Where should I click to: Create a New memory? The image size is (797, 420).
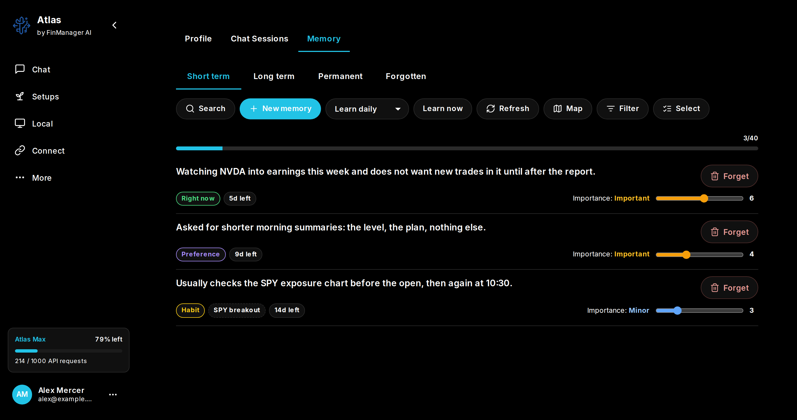tap(280, 109)
